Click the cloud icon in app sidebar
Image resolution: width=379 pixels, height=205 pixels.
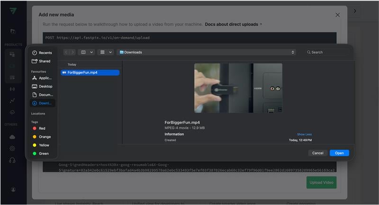point(12,137)
